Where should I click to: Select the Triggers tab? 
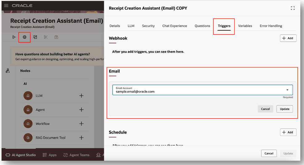point(224,26)
